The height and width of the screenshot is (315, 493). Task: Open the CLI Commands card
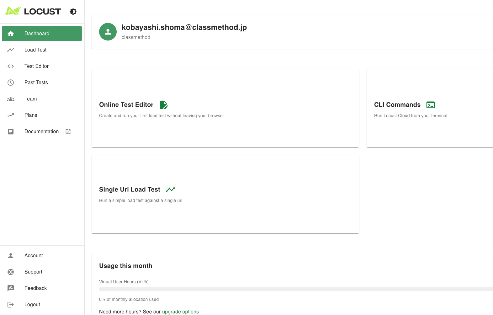pyautogui.click(x=430, y=108)
